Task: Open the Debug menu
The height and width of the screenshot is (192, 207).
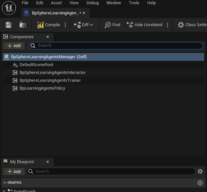Action: tap(92, 3)
